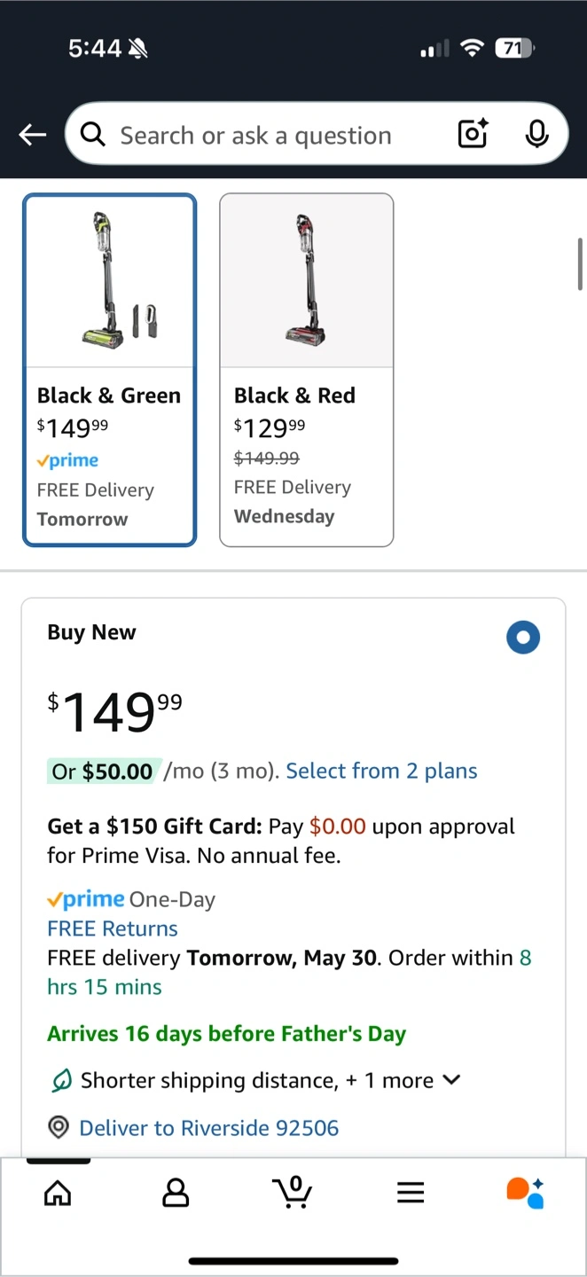Tap the FREE Returns link
The image size is (587, 1277).
pos(113,928)
